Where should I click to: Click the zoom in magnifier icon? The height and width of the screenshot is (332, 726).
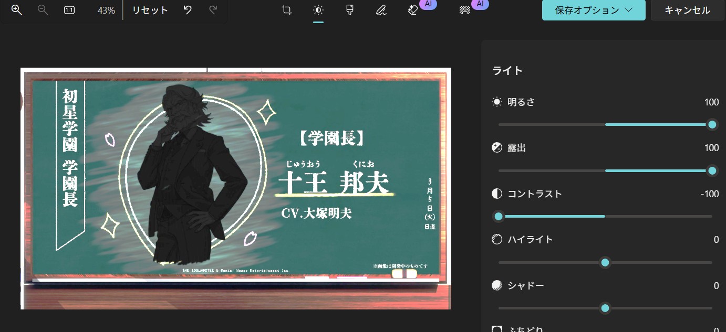tap(17, 10)
